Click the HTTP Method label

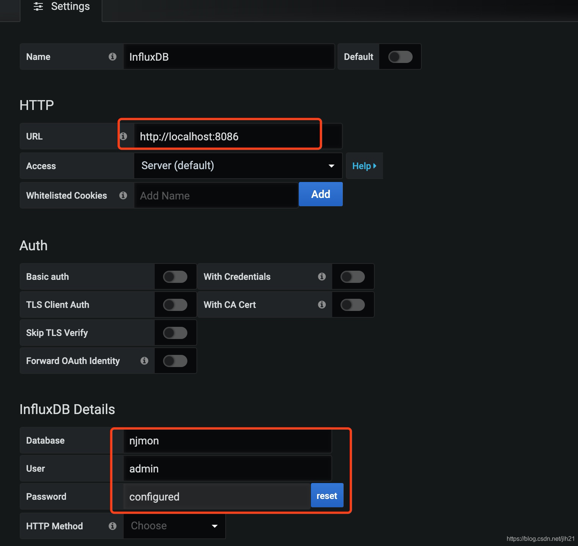pos(54,526)
